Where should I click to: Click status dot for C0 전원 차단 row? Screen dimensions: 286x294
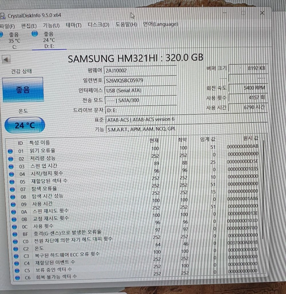[15, 241]
